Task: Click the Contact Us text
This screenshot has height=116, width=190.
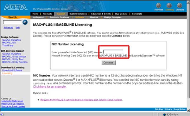Action: (x=6, y=99)
